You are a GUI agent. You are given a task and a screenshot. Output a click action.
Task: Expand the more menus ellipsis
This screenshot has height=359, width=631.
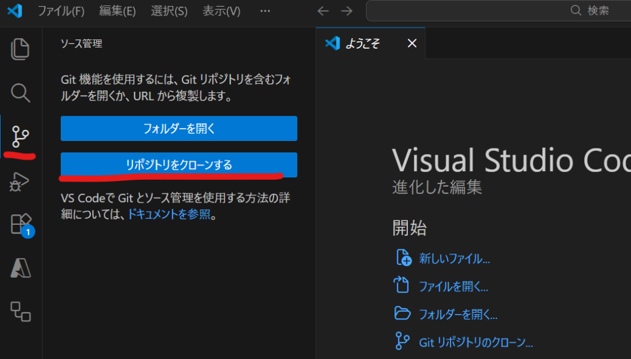coord(265,11)
